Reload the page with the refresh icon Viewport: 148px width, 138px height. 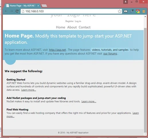click(x=17, y=11)
